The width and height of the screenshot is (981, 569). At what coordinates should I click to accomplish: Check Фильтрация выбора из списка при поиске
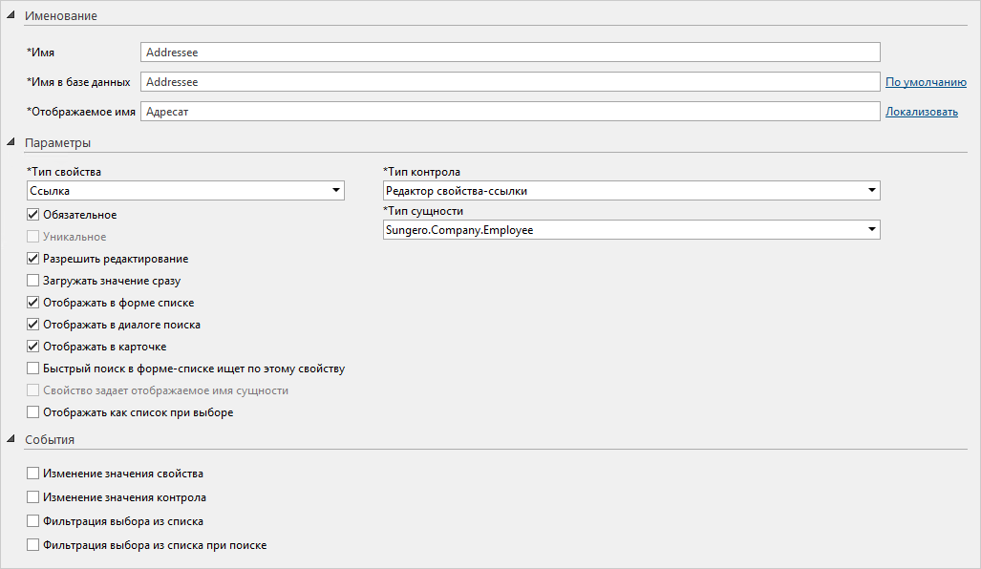tap(33, 545)
